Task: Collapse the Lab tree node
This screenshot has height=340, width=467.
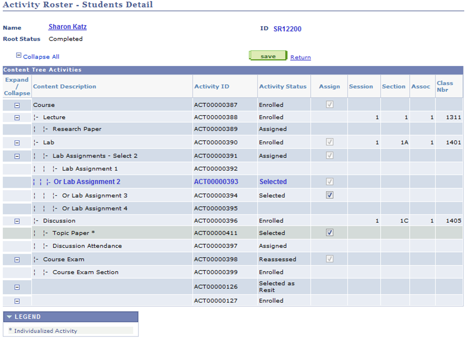Action: [x=17, y=143]
